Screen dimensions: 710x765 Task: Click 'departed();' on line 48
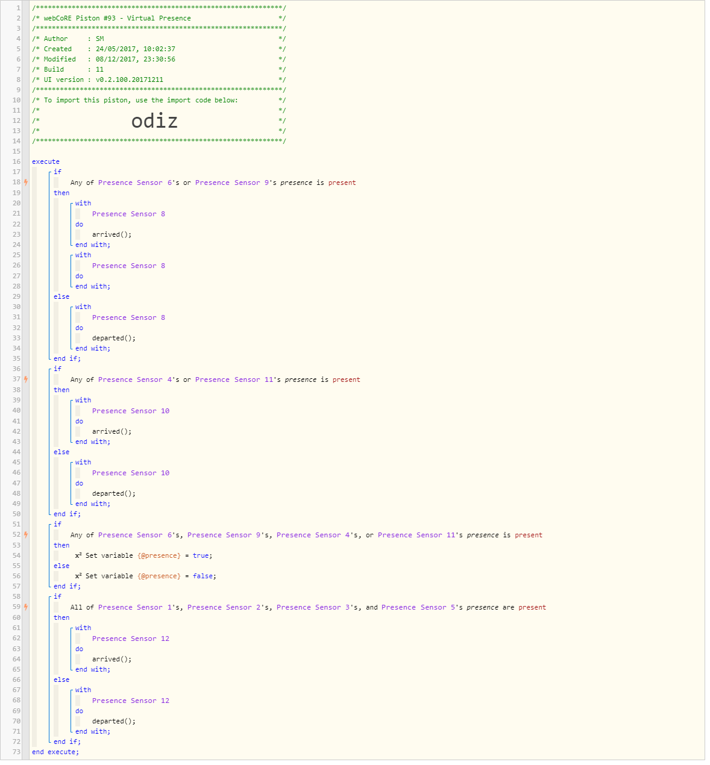pos(114,493)
